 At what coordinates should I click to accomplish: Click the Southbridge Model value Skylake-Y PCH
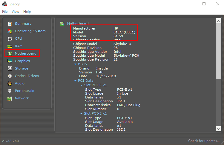[126, 55]
